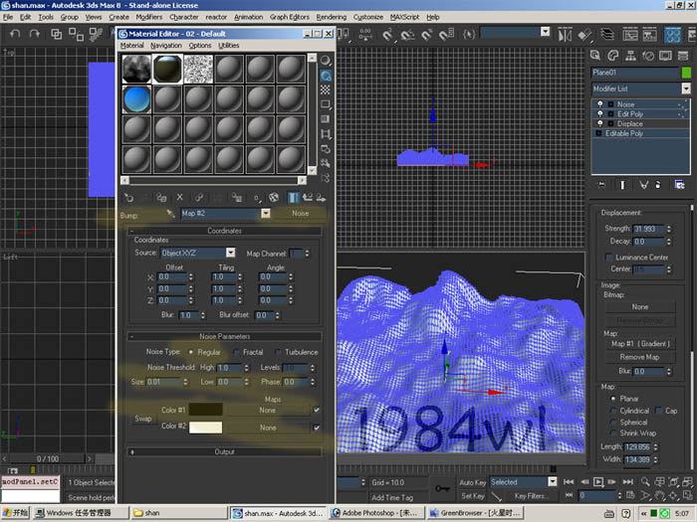The height and width of the screenshot is (522, 697).
Task: Open the Modifiers menu
Action: (149, 17)
